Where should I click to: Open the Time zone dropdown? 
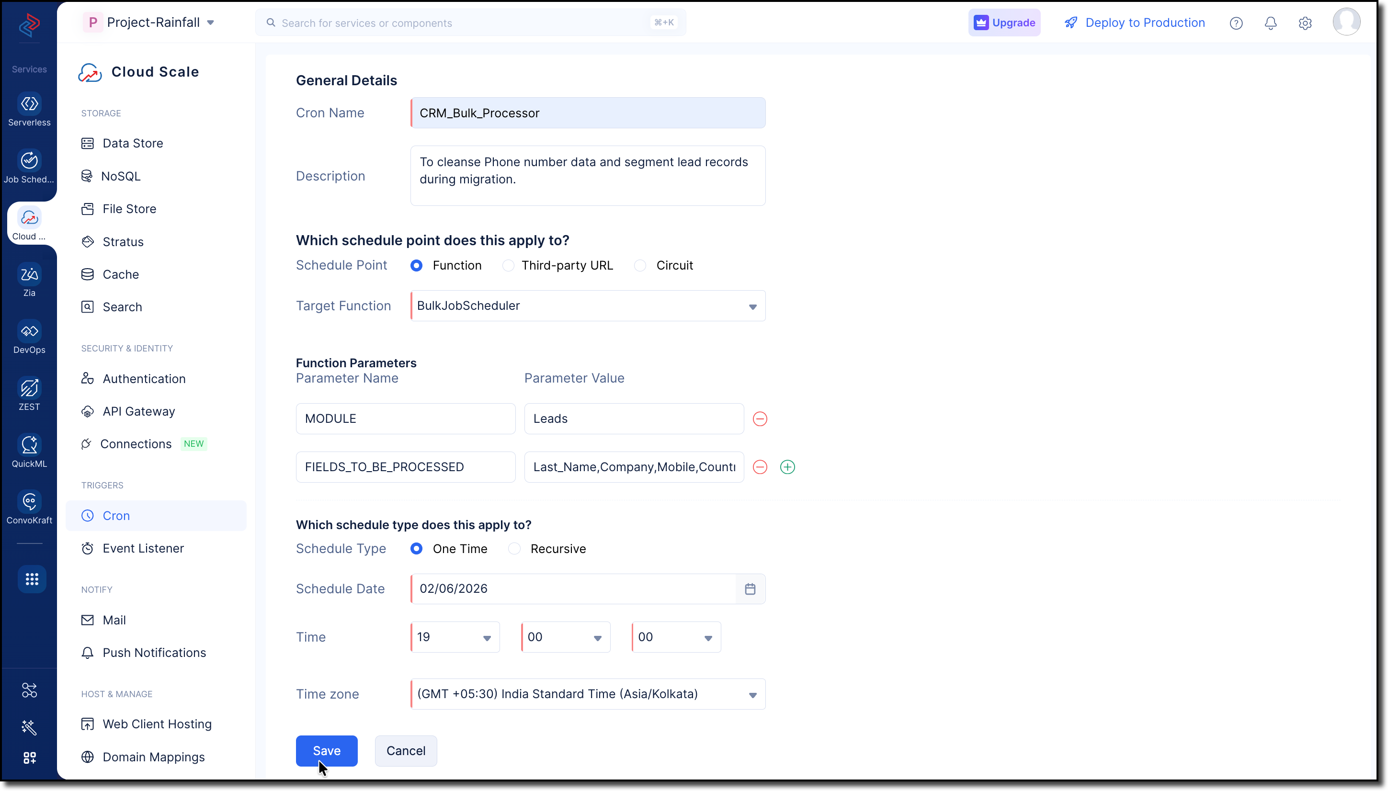point(588,694)
